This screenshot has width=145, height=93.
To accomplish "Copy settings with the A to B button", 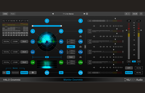I will point(135,14).
